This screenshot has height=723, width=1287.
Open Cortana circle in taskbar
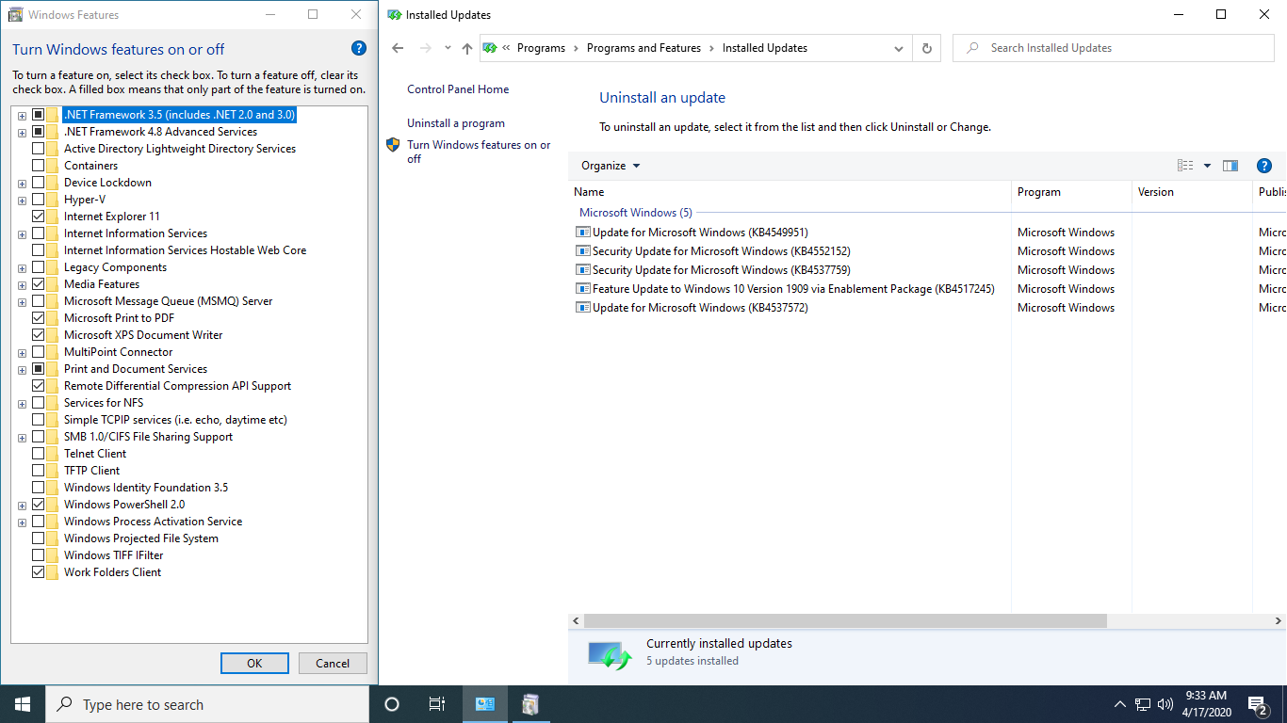coord(392,704)
